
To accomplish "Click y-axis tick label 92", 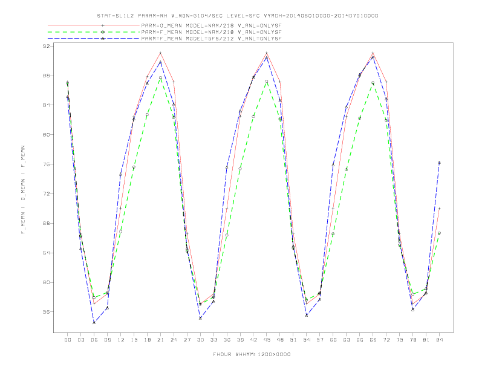I will click(x=46, y=46).
